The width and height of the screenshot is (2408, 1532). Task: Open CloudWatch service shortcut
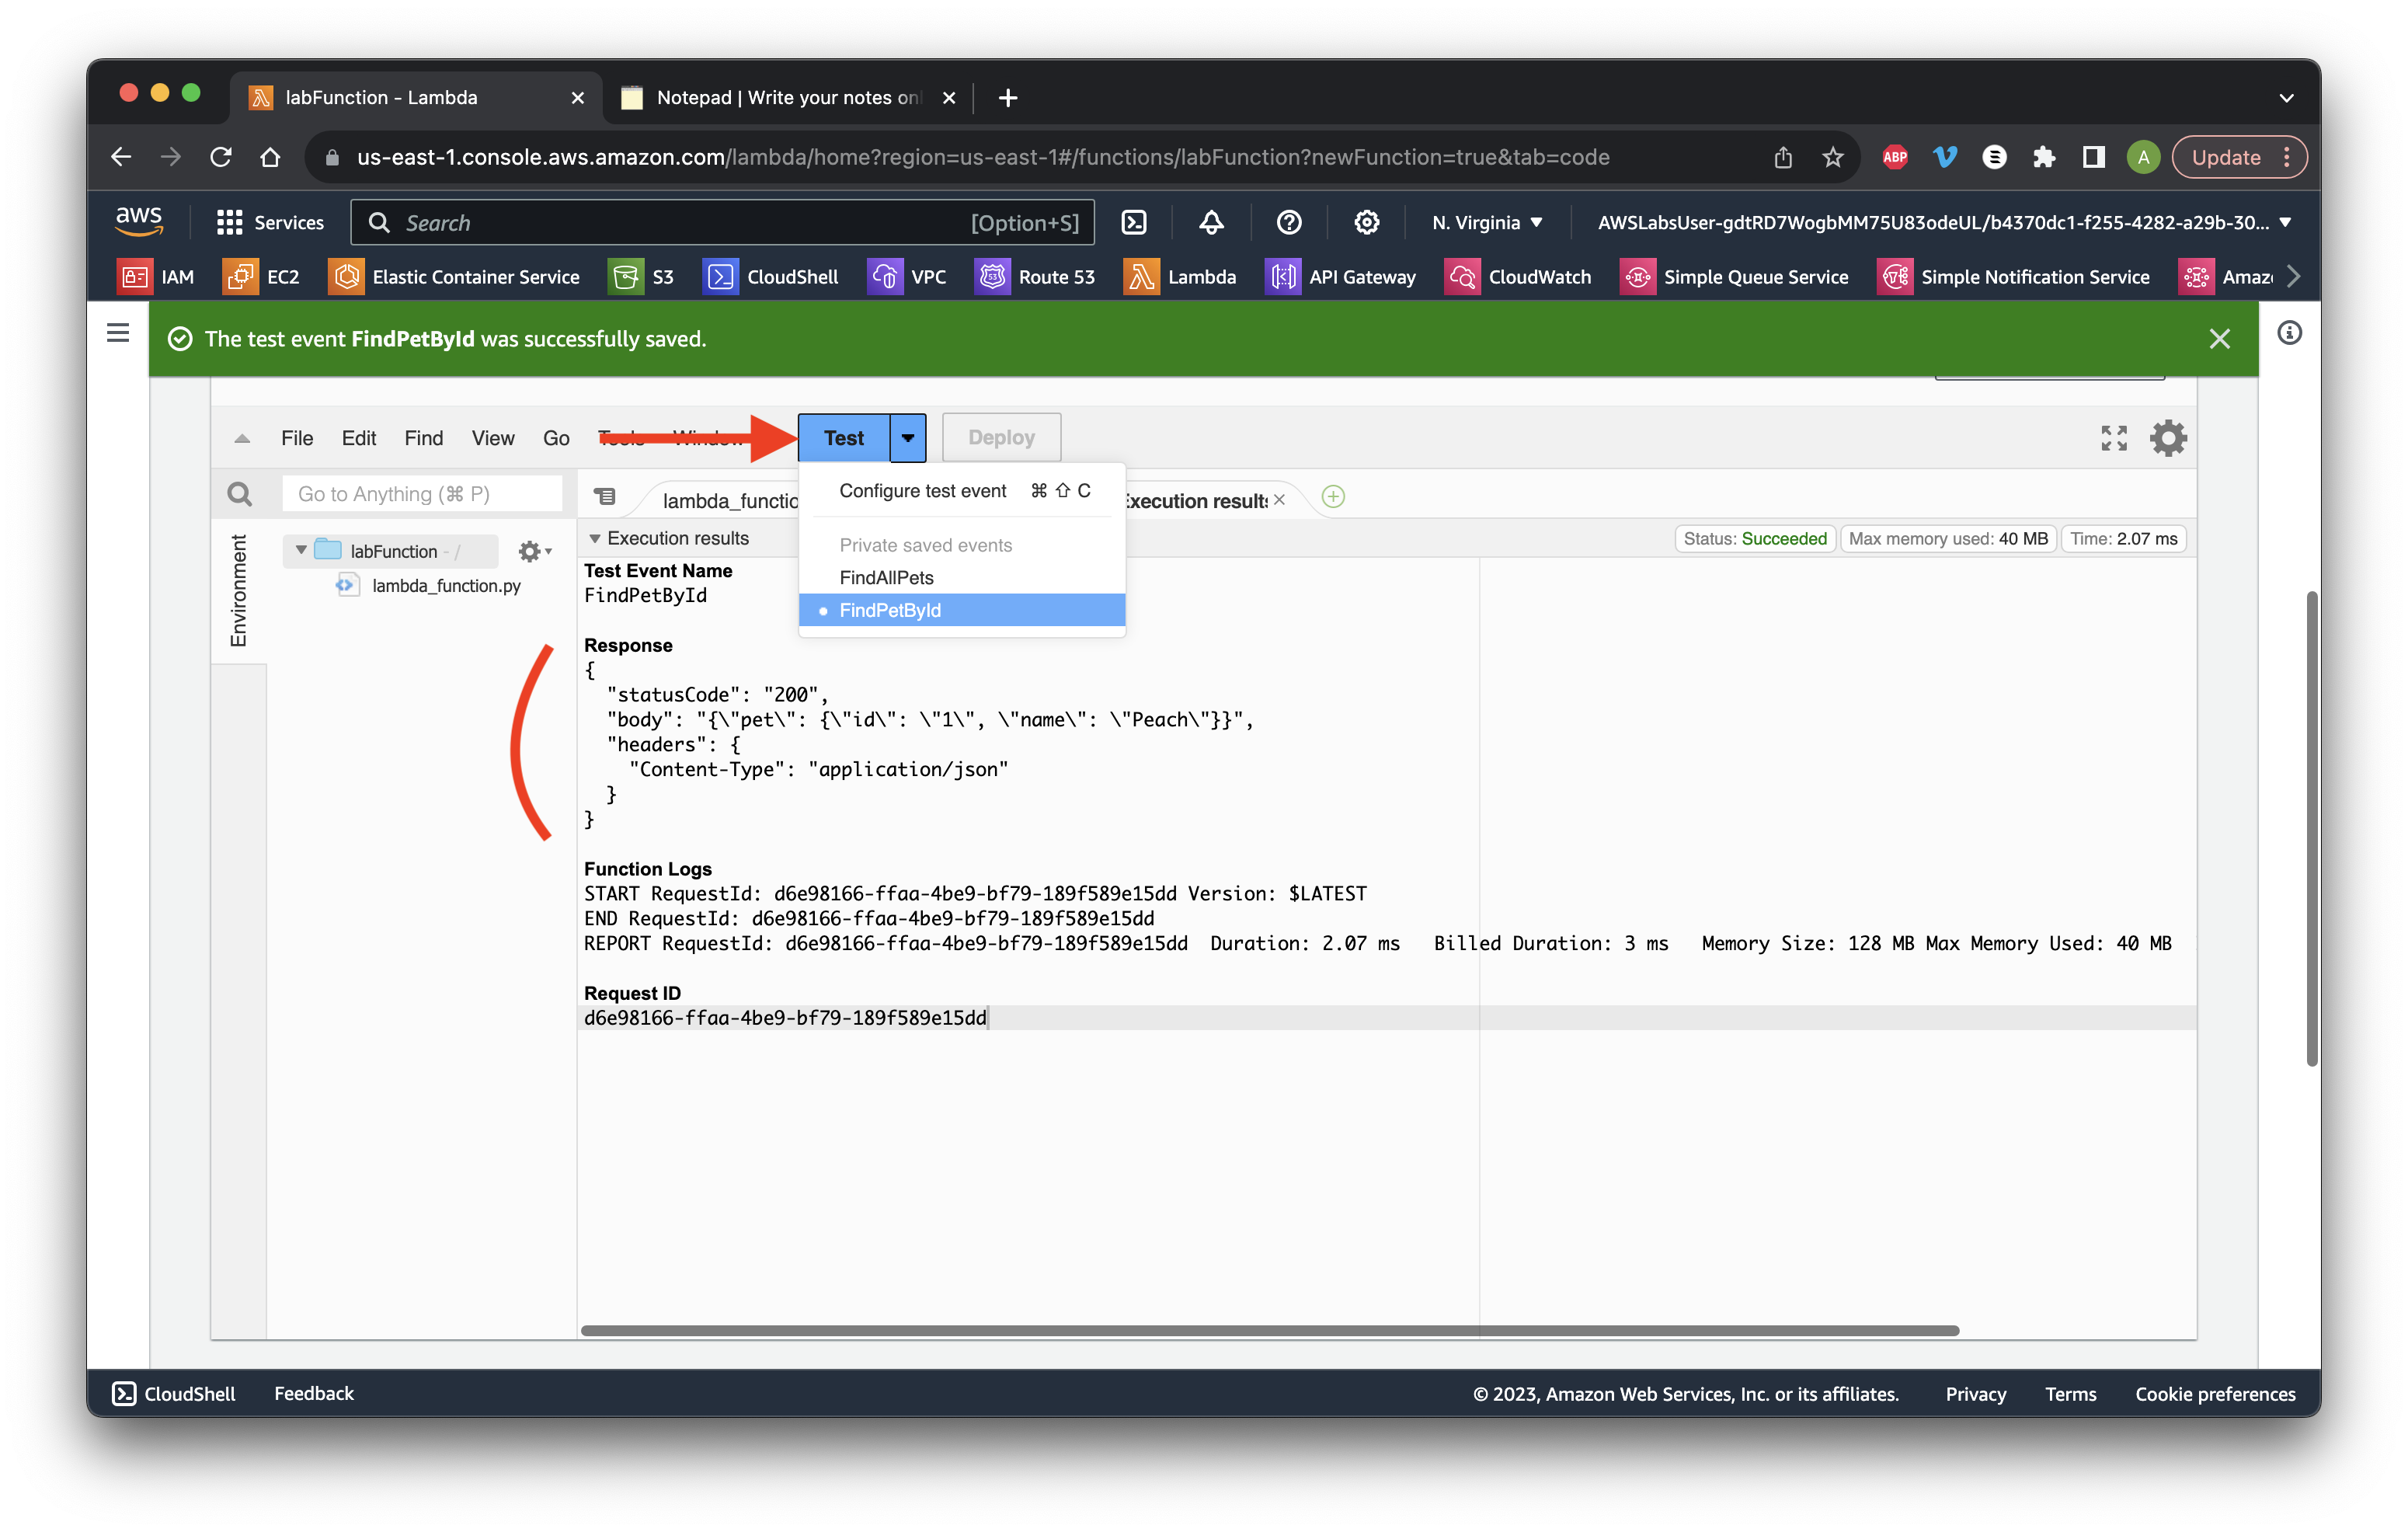(1518, 277)
